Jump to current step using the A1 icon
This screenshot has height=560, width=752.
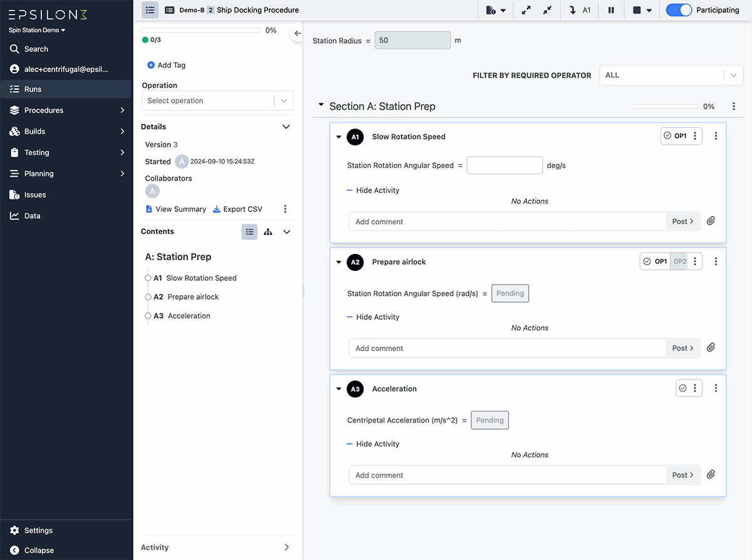(x=578, y=10)
